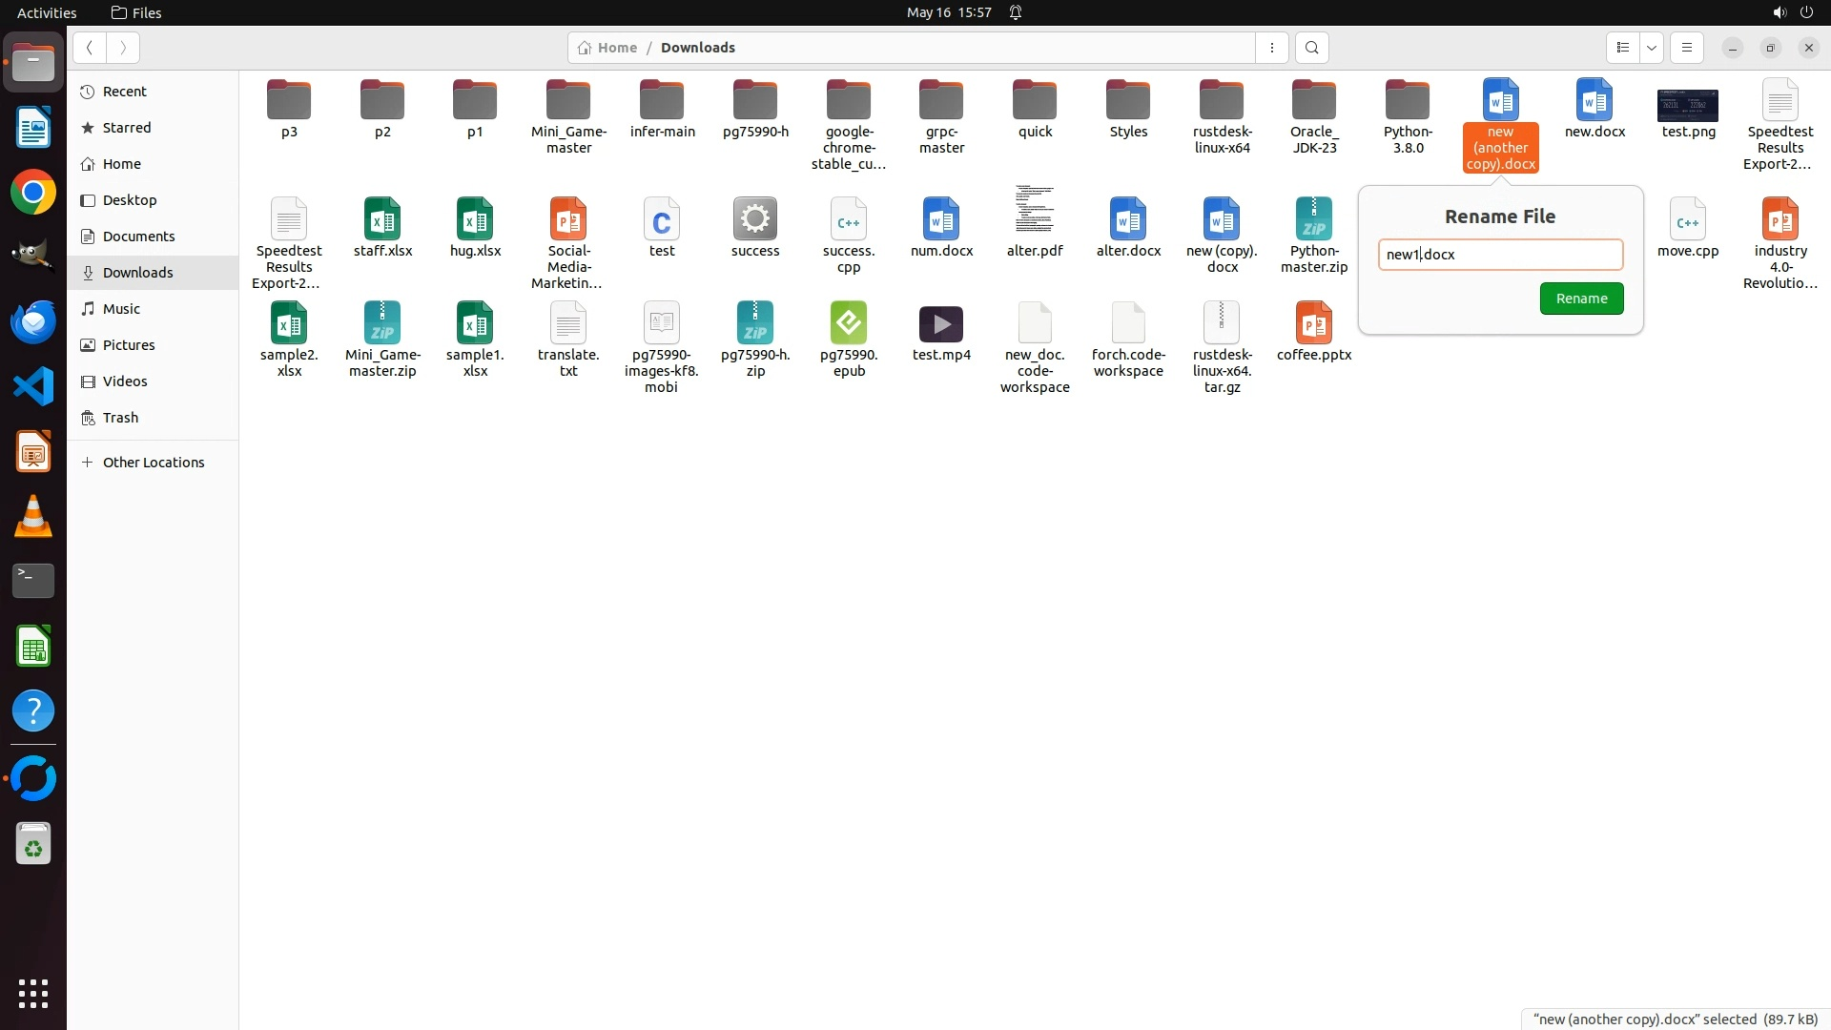
Task: Select the Python-master.zip archive icon
Action: (1313, 220)
